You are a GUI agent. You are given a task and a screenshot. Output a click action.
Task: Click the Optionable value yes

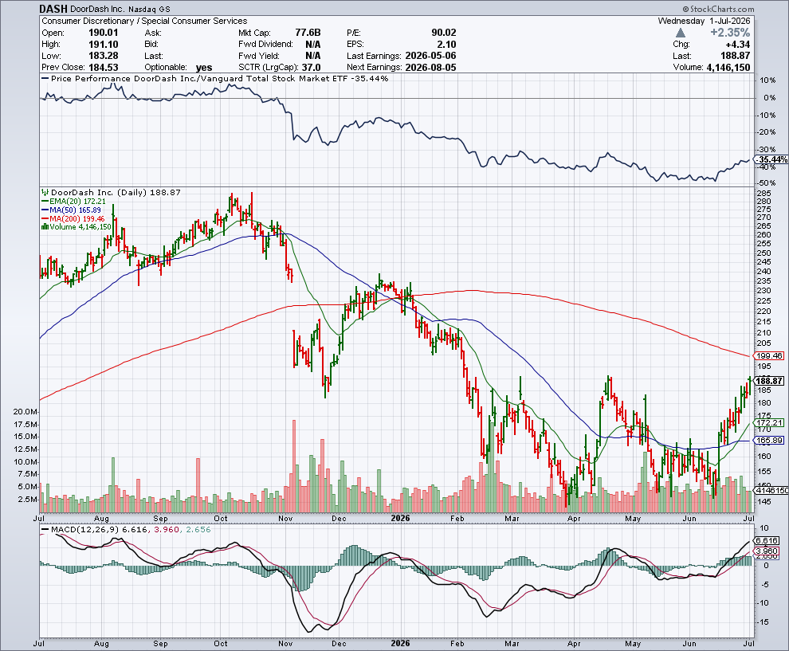204,68
